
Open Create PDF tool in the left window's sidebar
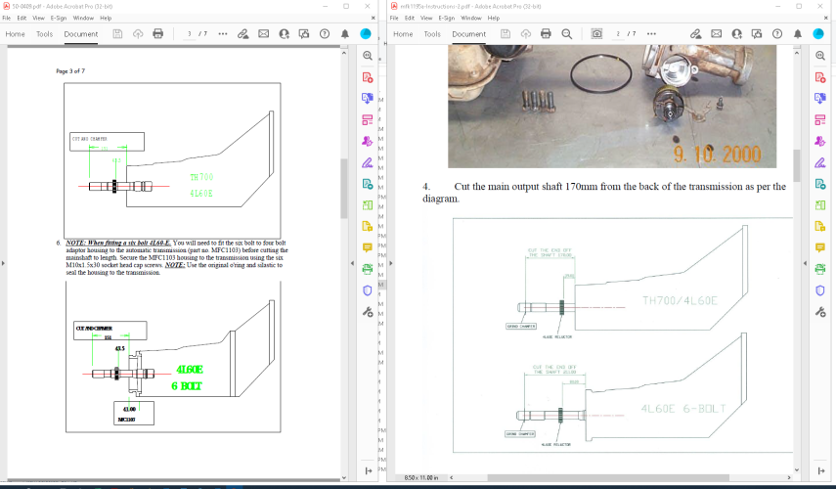pyautogui.click(x=368, y=77)
